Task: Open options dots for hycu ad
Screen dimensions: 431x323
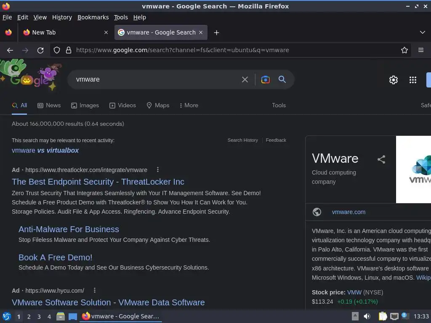Action: click(95, 290)
